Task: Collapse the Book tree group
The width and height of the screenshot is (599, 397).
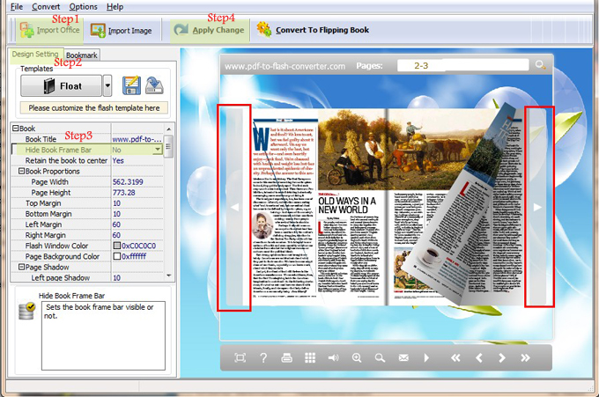Action: click(x=16, y=129)
